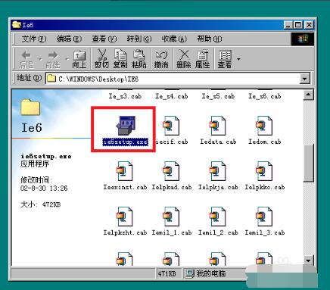Open the 帮助(H) menu

tap(210, 39)
